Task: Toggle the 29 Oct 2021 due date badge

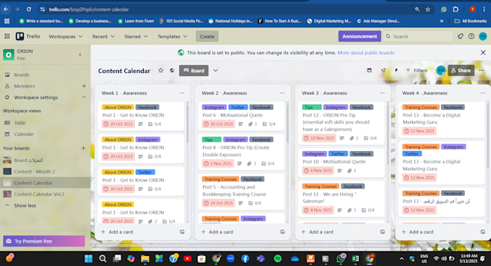Action: click(x=218, y=203)
